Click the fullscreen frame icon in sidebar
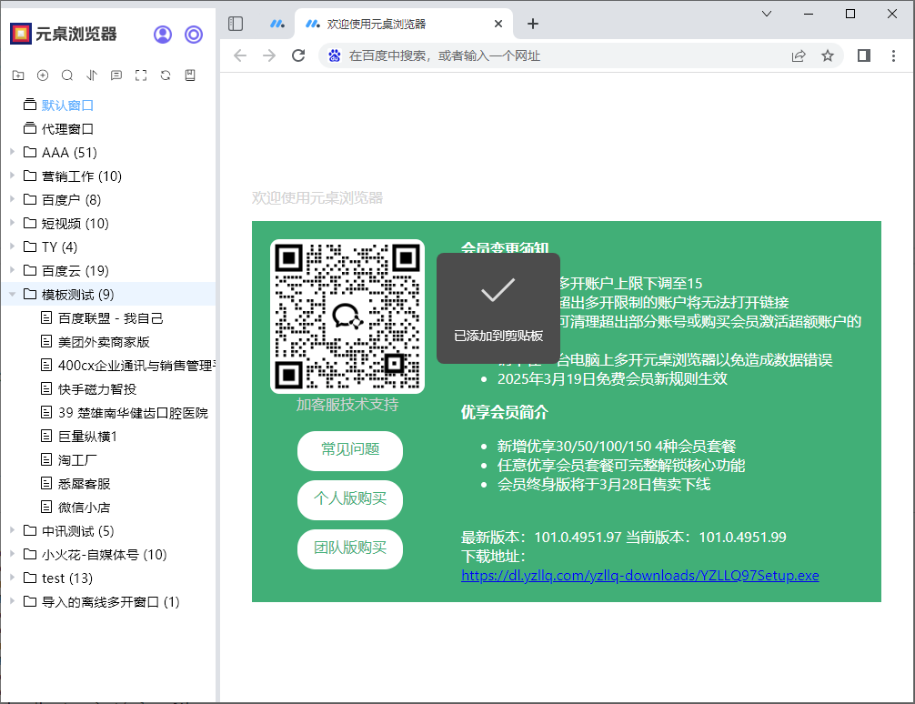Viewport: 915px width, 704px height. pyautogui.click(x=141, y=75)
